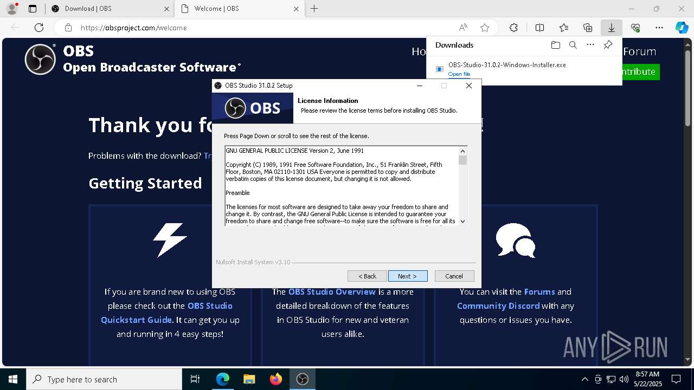694x390 pixels.
Task: Open more options in Downloads panel
Action: point(590,45)
